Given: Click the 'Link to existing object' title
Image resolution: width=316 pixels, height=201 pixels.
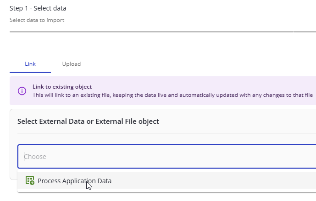Looking at the screenshot, I should [62, 87].
